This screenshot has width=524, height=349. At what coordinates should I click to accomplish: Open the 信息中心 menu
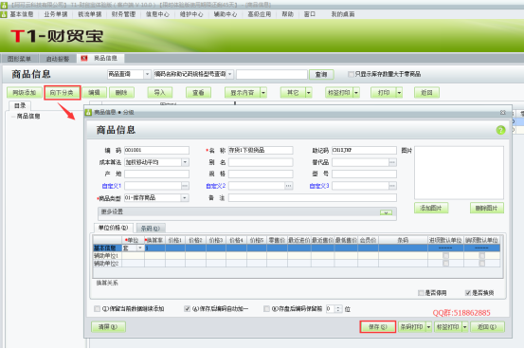(157, 14)
